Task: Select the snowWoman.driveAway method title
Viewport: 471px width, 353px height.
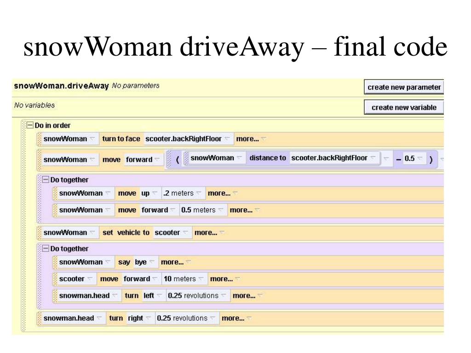Action: (x=61, y=86)
